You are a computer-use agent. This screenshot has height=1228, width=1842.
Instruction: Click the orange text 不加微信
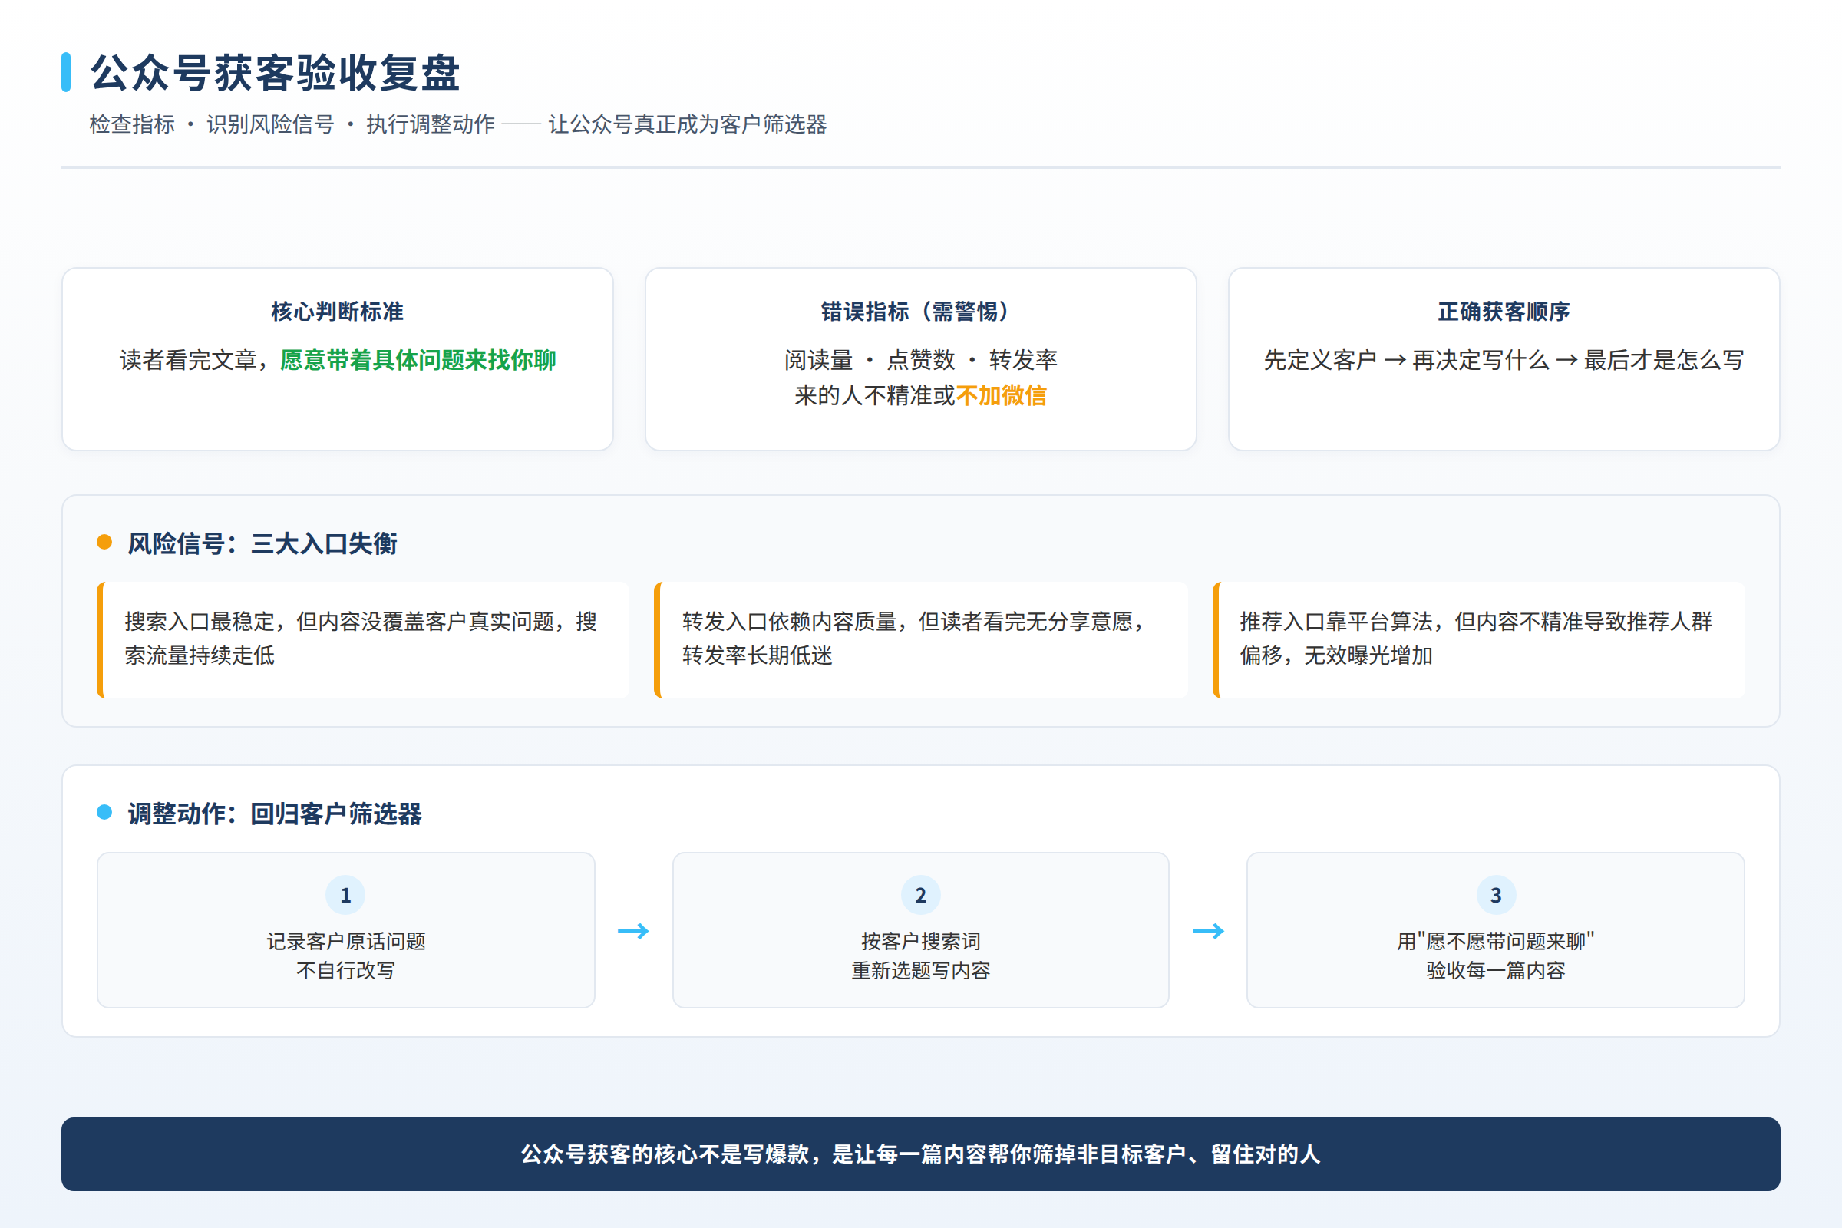coord(1001,395)
